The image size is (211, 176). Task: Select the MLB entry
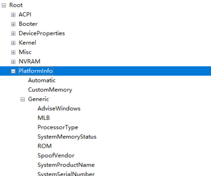coord(44,118)
